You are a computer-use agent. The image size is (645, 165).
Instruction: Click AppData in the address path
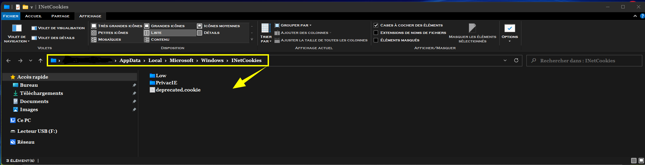click(x=130, y=60)
